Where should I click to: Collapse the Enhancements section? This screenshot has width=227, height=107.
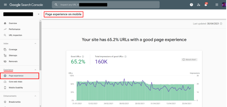pyautogui.click(x=35, y=96)
